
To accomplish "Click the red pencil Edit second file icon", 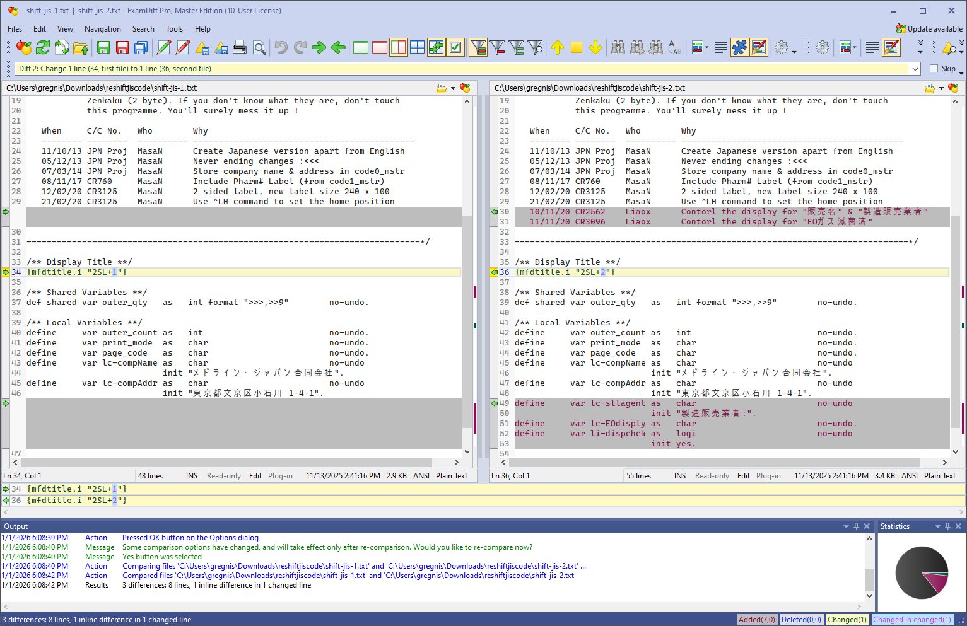I will (x=183, y=47).
